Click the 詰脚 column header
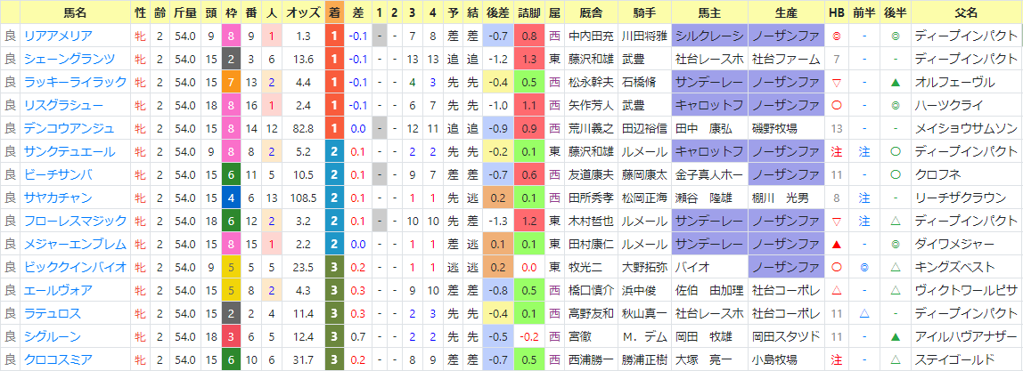 click(x=529, y=12)
